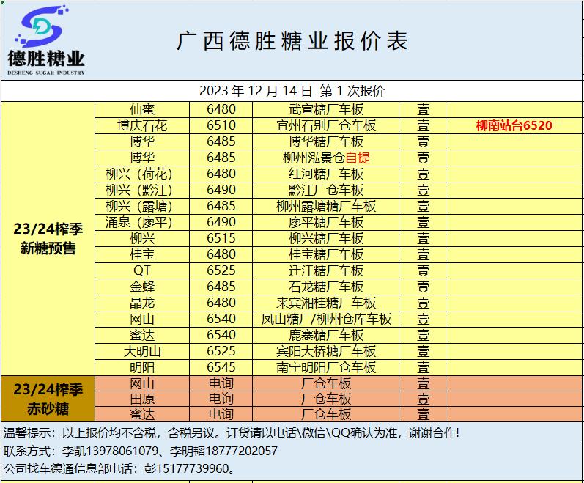Select the red note 柳南站台6520
Screen dimensions: 584x483
coord(514,125)
